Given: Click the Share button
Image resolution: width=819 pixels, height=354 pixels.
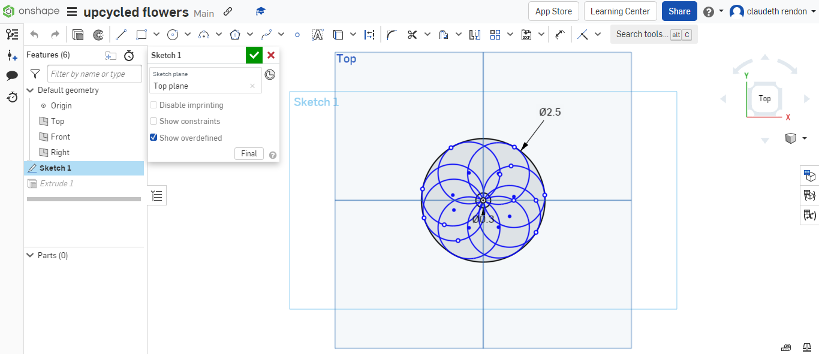Looking at the screenshot, I should 679,11.
